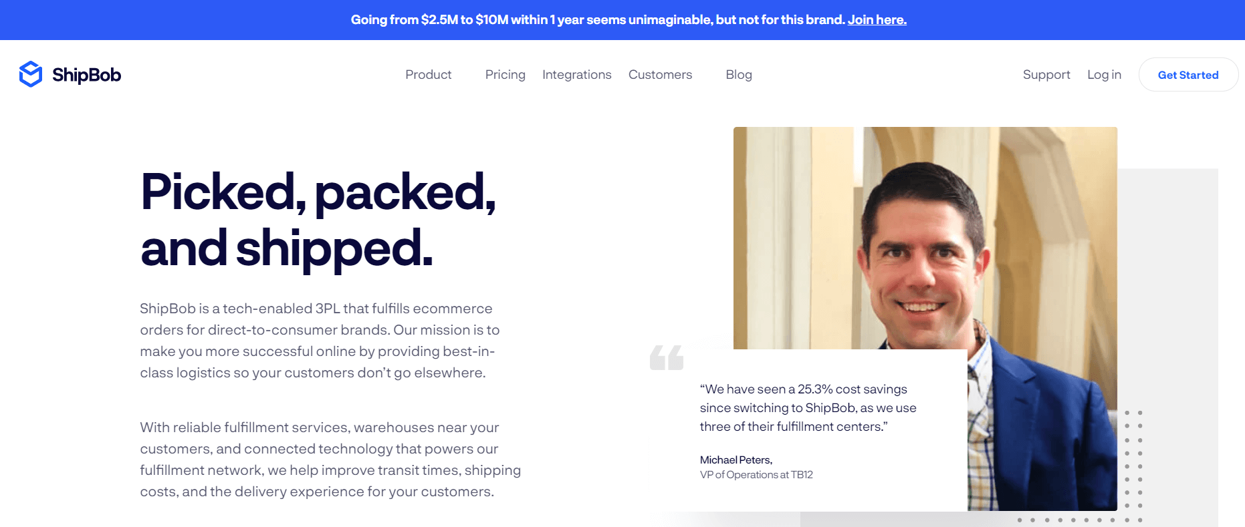
Task: Click the large quotation mark icon
Action: [x=667, y=357]
